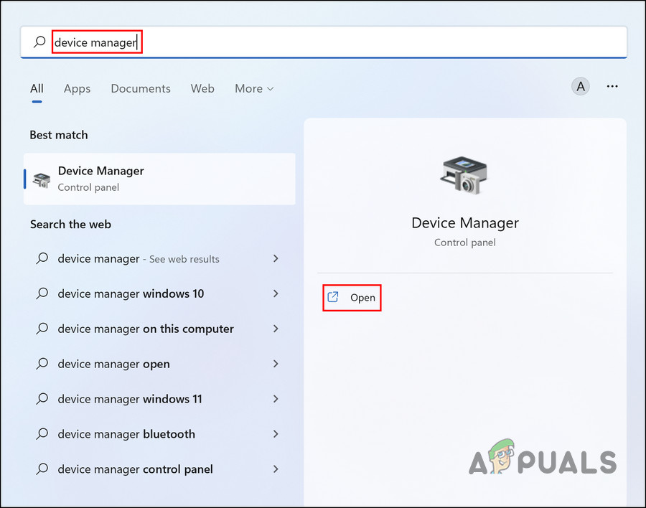This screenshot has width=646, height=508.
Task: Click 'Control panel' subtitle in preview pane
Action: [464, 243]
